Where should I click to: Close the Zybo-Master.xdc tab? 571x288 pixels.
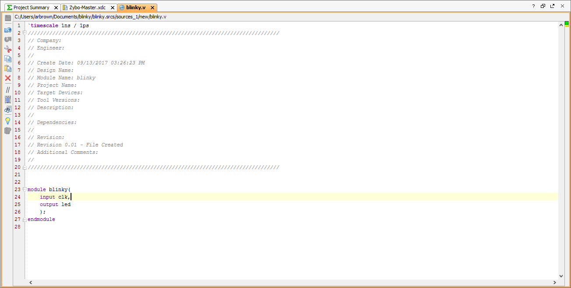click(112, 8)
